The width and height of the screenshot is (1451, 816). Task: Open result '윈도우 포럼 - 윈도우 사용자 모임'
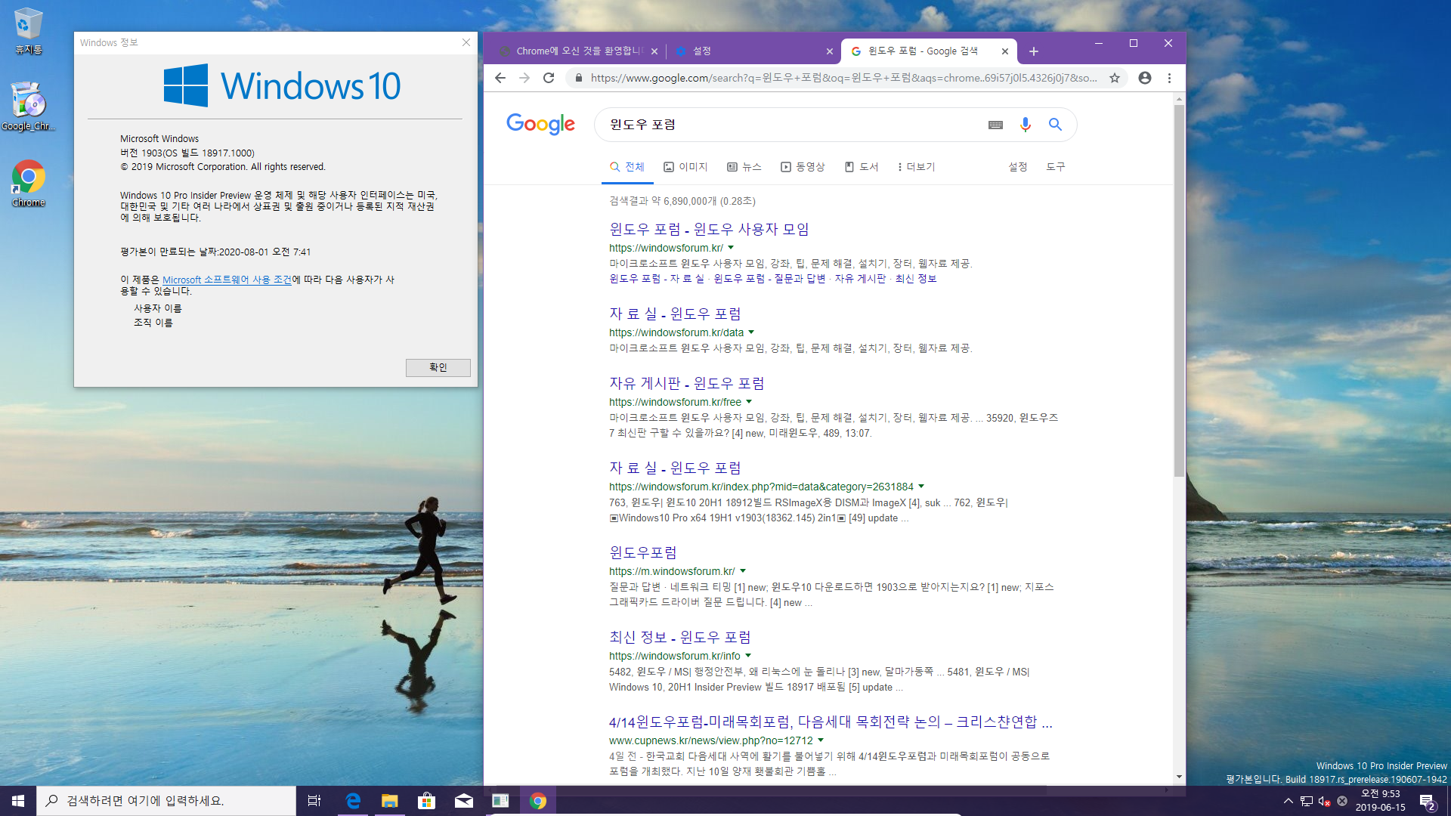tap(709, 229)
